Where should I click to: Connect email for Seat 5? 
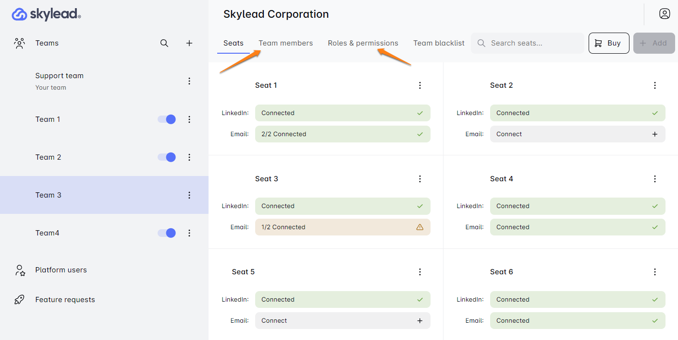click(x=342, y=321)
